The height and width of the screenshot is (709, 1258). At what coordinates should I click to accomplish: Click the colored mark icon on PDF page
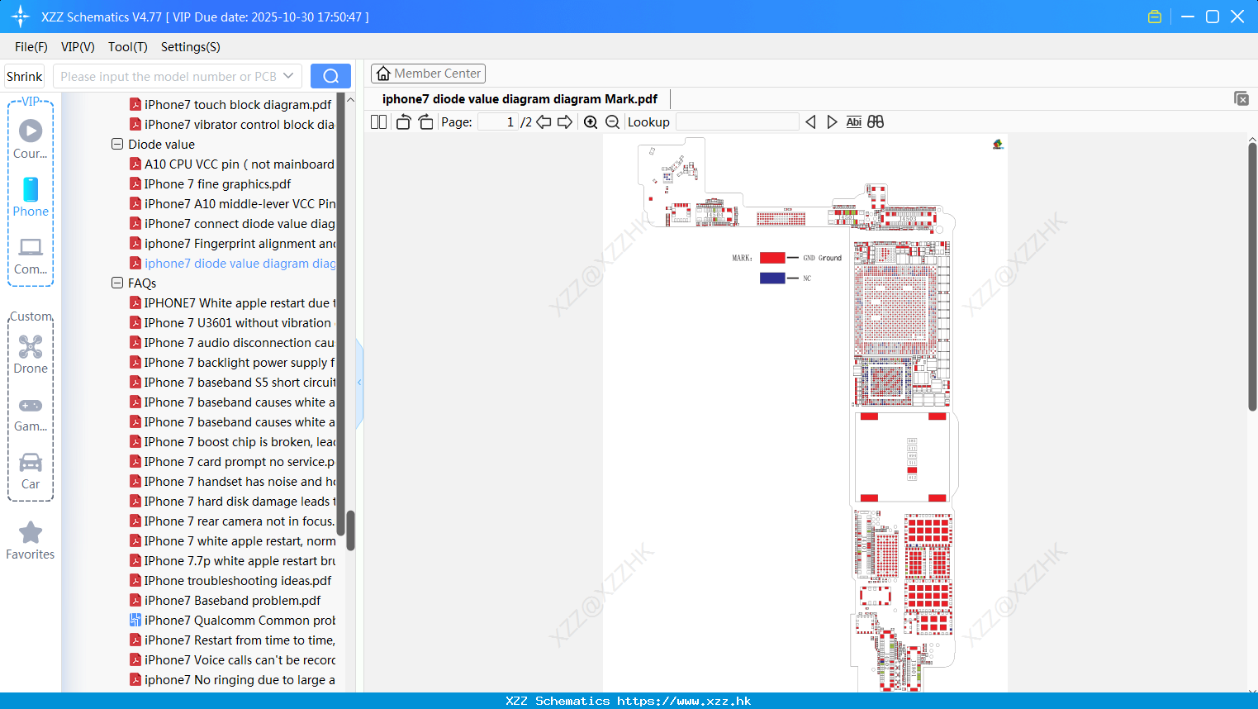point(998,145)
